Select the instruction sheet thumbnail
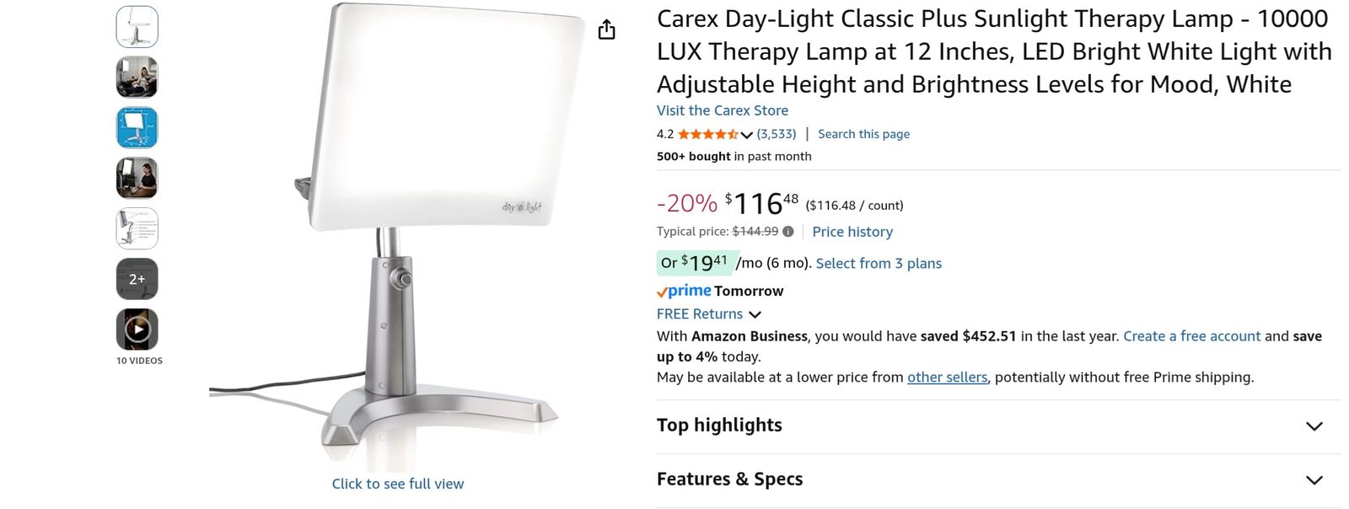This screenshot has width=1349, height=509. pos(137,228)
